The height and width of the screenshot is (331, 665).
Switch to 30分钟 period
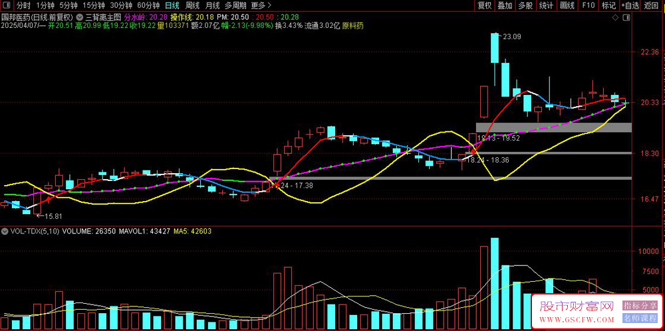121,5
